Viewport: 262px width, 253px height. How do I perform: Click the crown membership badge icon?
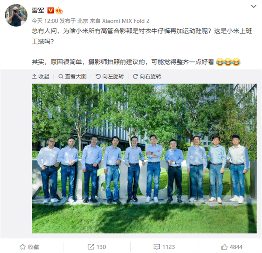coord(59,10)
